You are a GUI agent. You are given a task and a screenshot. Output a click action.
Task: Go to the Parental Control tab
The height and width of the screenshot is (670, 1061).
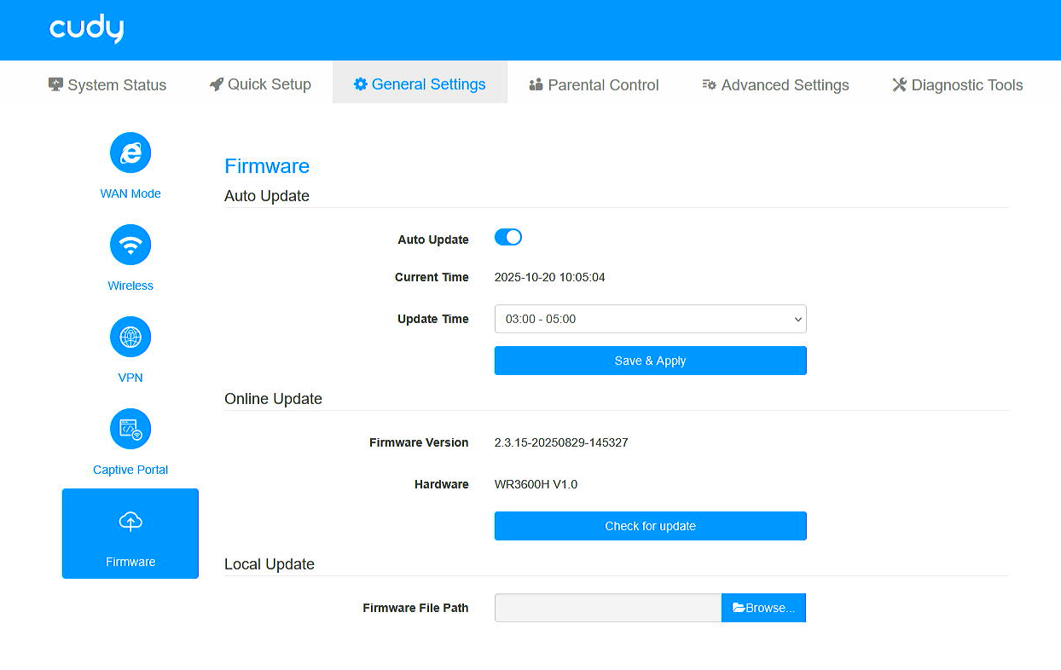594,85
